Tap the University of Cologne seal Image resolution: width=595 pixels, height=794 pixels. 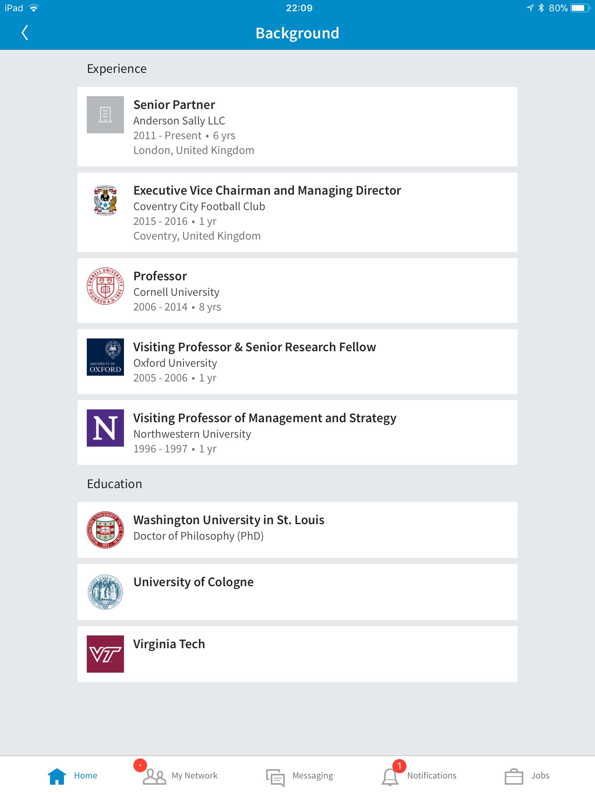click(105, 592)
